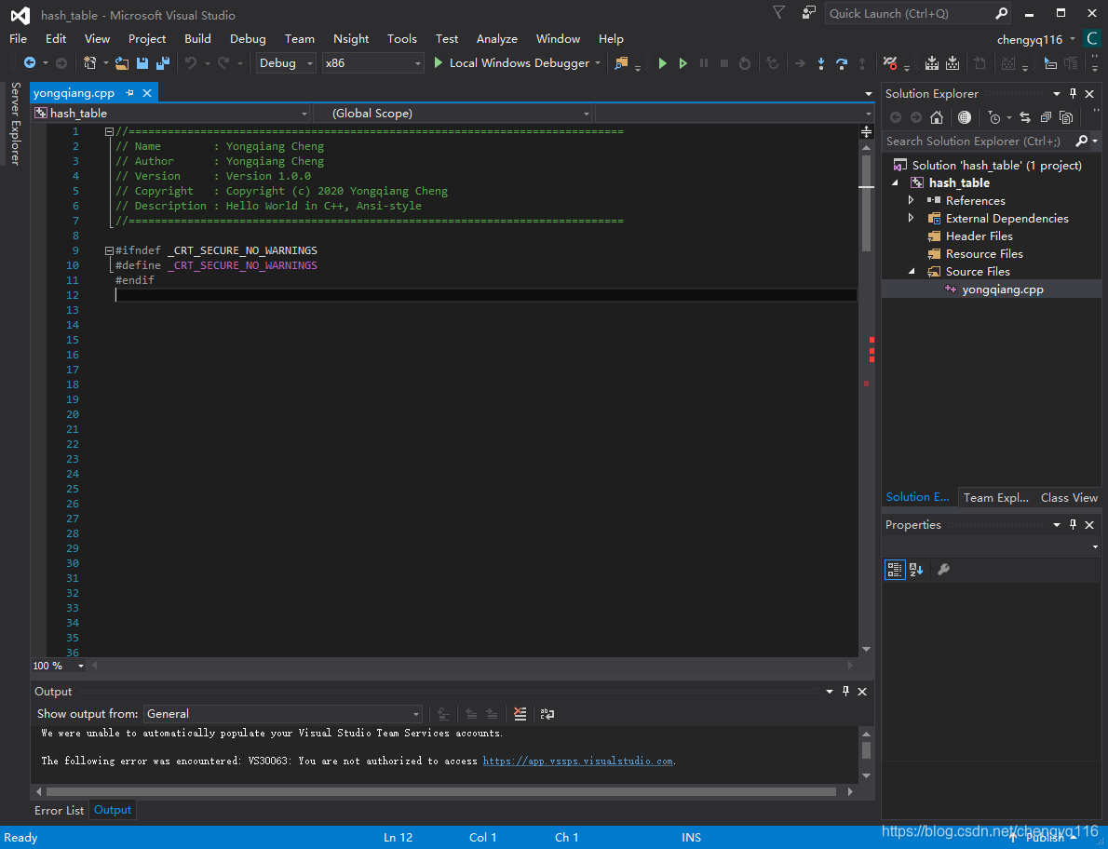The image size is (1108, 849).
Task: Expand the External Dependencies node
Action: 911,218
